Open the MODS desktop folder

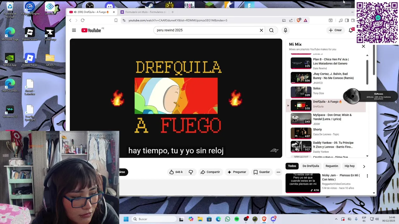coord(50,60)
